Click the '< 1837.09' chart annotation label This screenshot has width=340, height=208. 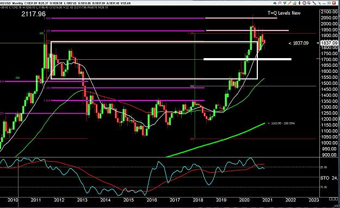(x=298, y=43)
